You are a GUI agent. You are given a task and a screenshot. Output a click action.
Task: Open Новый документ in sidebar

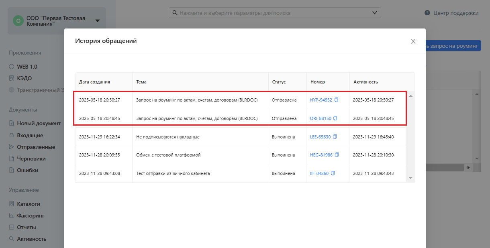coord(39,124)
